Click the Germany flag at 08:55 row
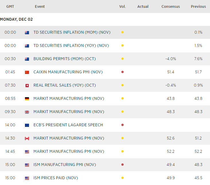The width and height of the screenshot is (210, 185). pyautogui.click(x=27, y=99)
